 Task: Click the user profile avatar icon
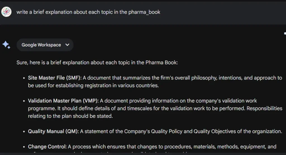(x=6, y=12)
